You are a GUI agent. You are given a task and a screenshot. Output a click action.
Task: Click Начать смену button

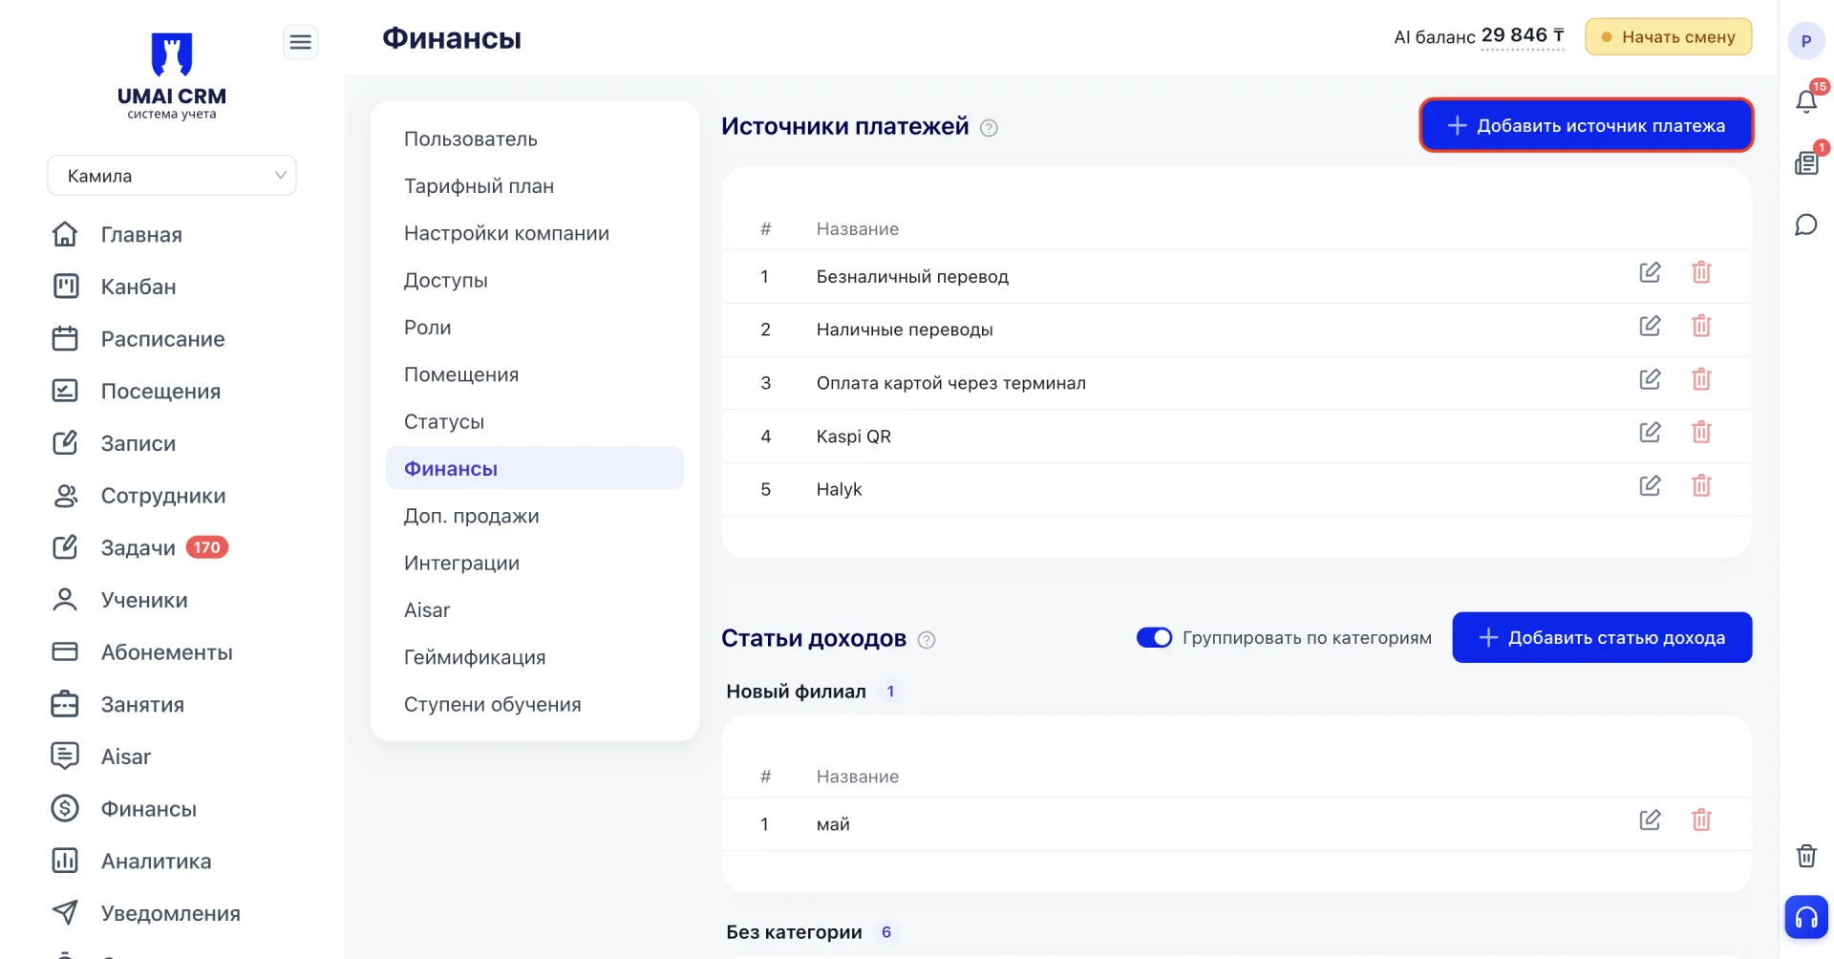coord(1668,37)
